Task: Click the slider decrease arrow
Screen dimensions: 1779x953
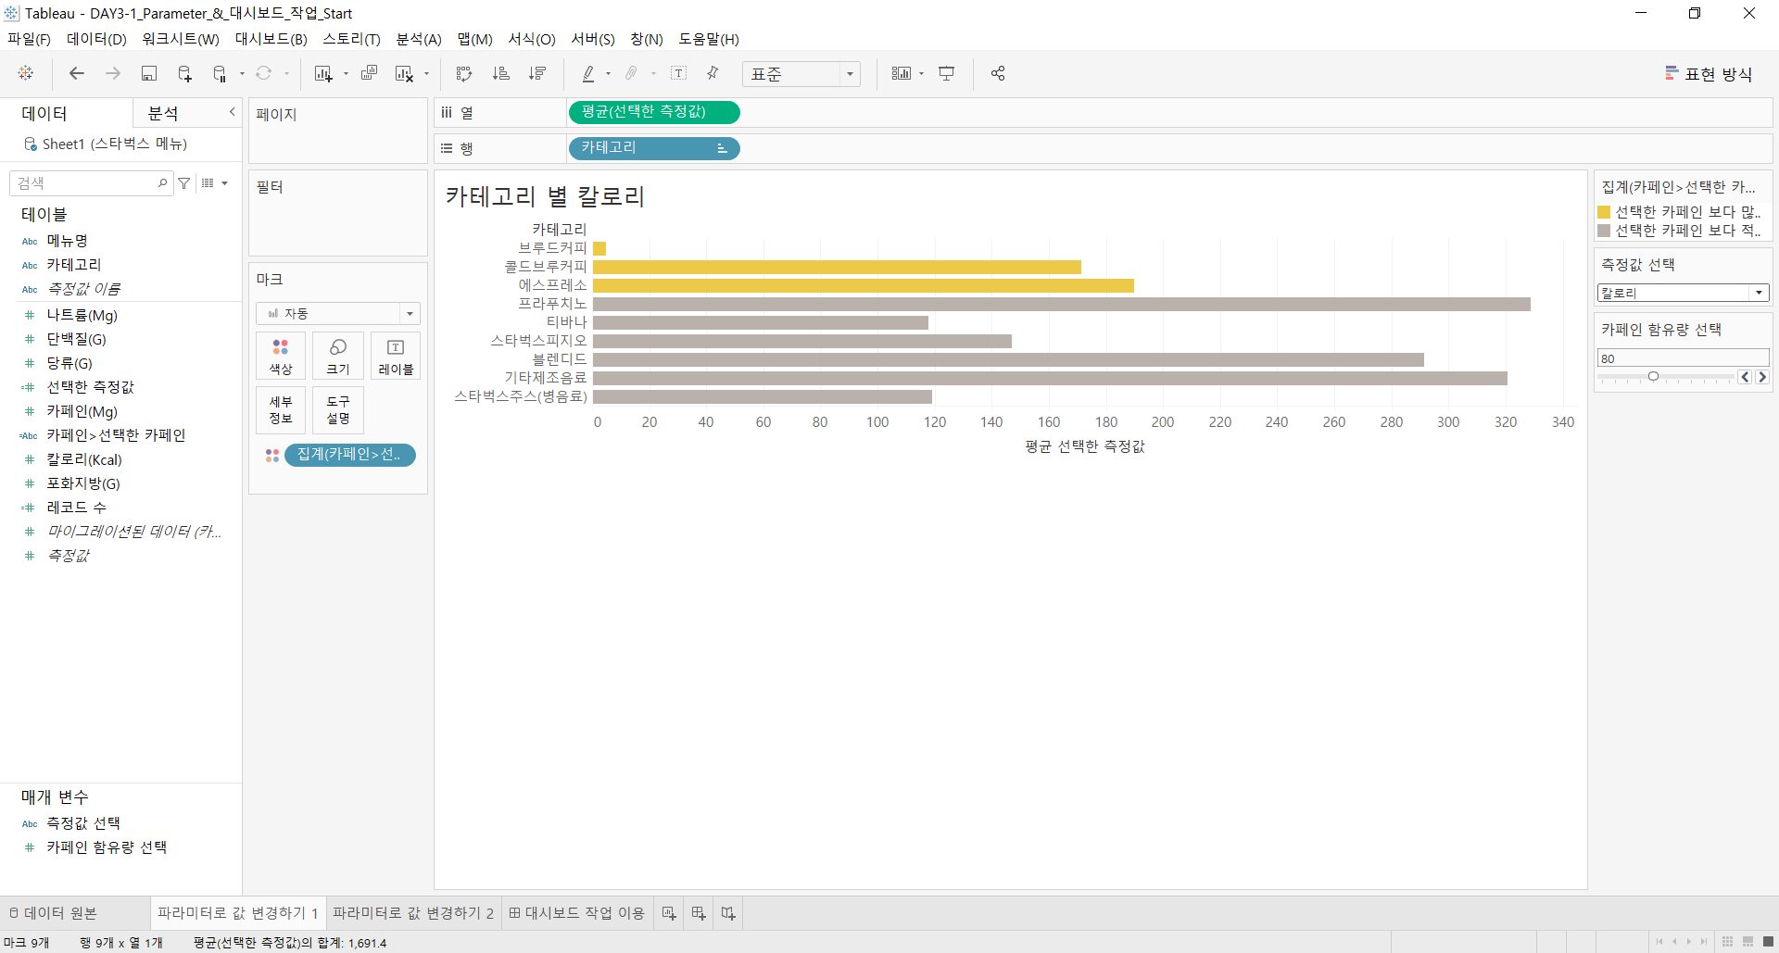Action: click(x=1745, y=377)
